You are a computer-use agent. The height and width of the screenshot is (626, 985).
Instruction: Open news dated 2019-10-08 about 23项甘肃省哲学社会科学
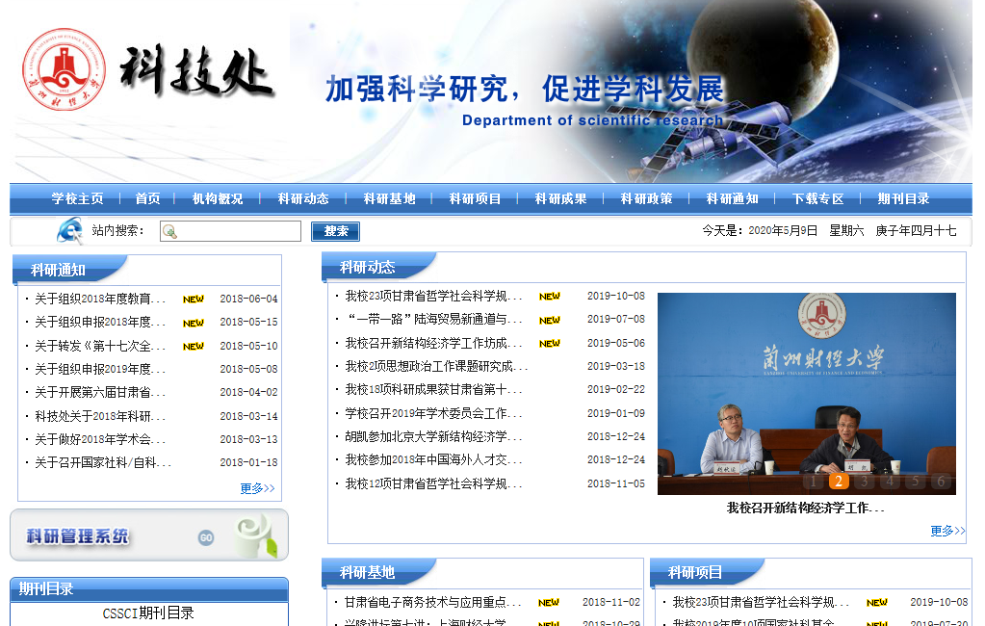(433, 296)
